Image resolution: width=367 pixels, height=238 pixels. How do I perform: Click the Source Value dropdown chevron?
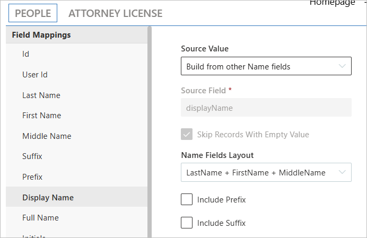point(342,66)
